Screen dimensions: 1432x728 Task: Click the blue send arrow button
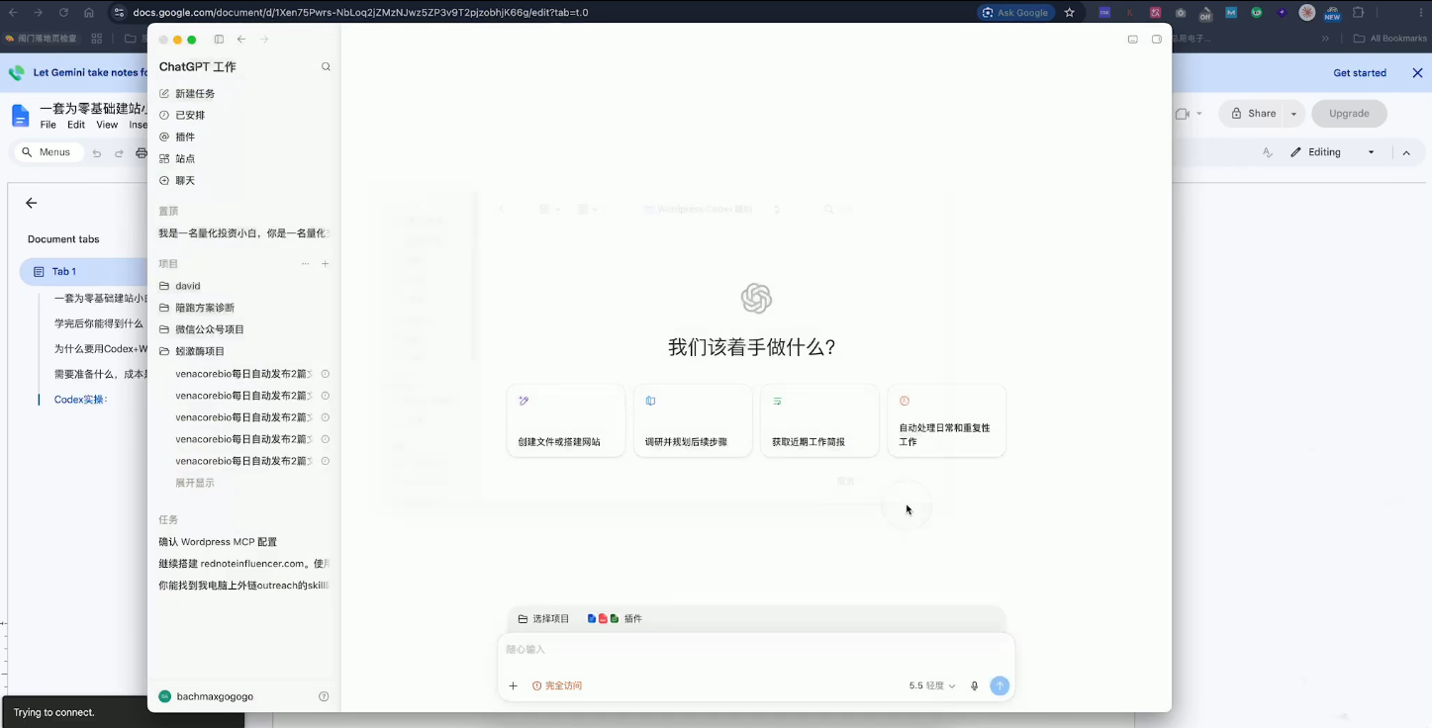[1000, 685]
